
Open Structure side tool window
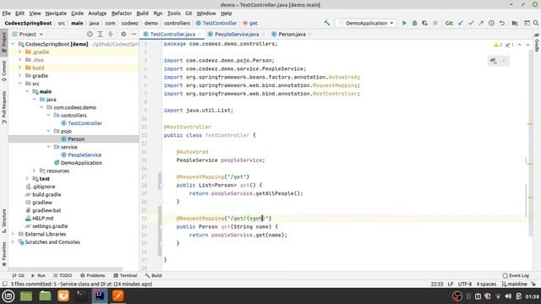[x=3, y=221]
